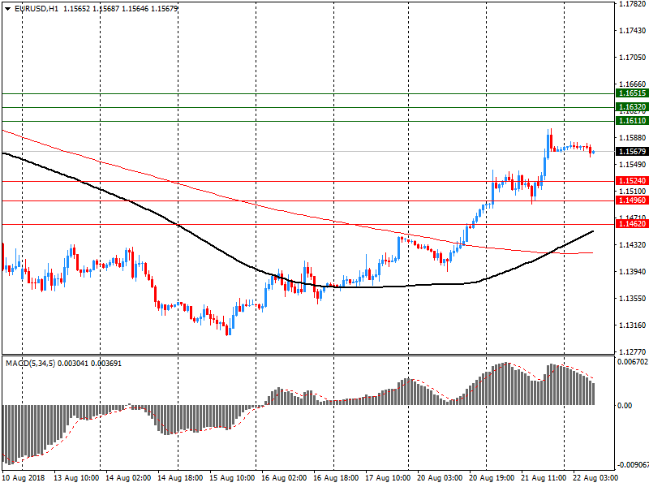Click the MACD zero level 0.00 label

coord(625,405)
